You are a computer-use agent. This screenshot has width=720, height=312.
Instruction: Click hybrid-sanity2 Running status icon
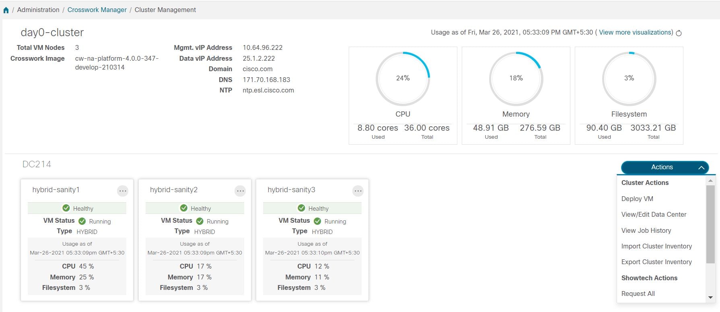click(x=200, y=221)
